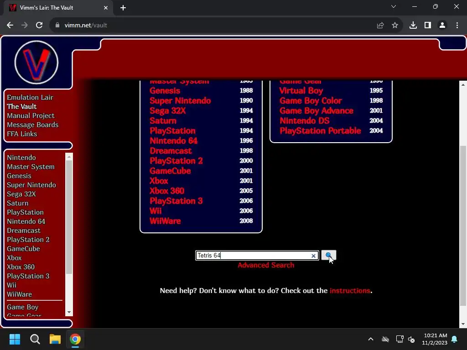Open Virtual Boy handheld link

(301, 91)
